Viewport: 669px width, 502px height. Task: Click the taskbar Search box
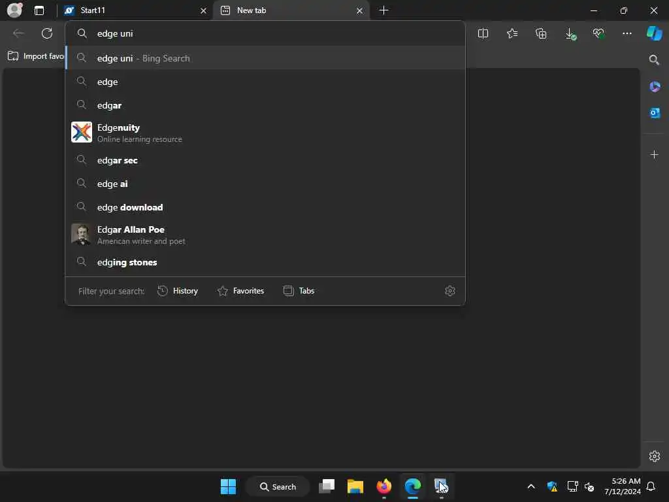coord(278,486)
